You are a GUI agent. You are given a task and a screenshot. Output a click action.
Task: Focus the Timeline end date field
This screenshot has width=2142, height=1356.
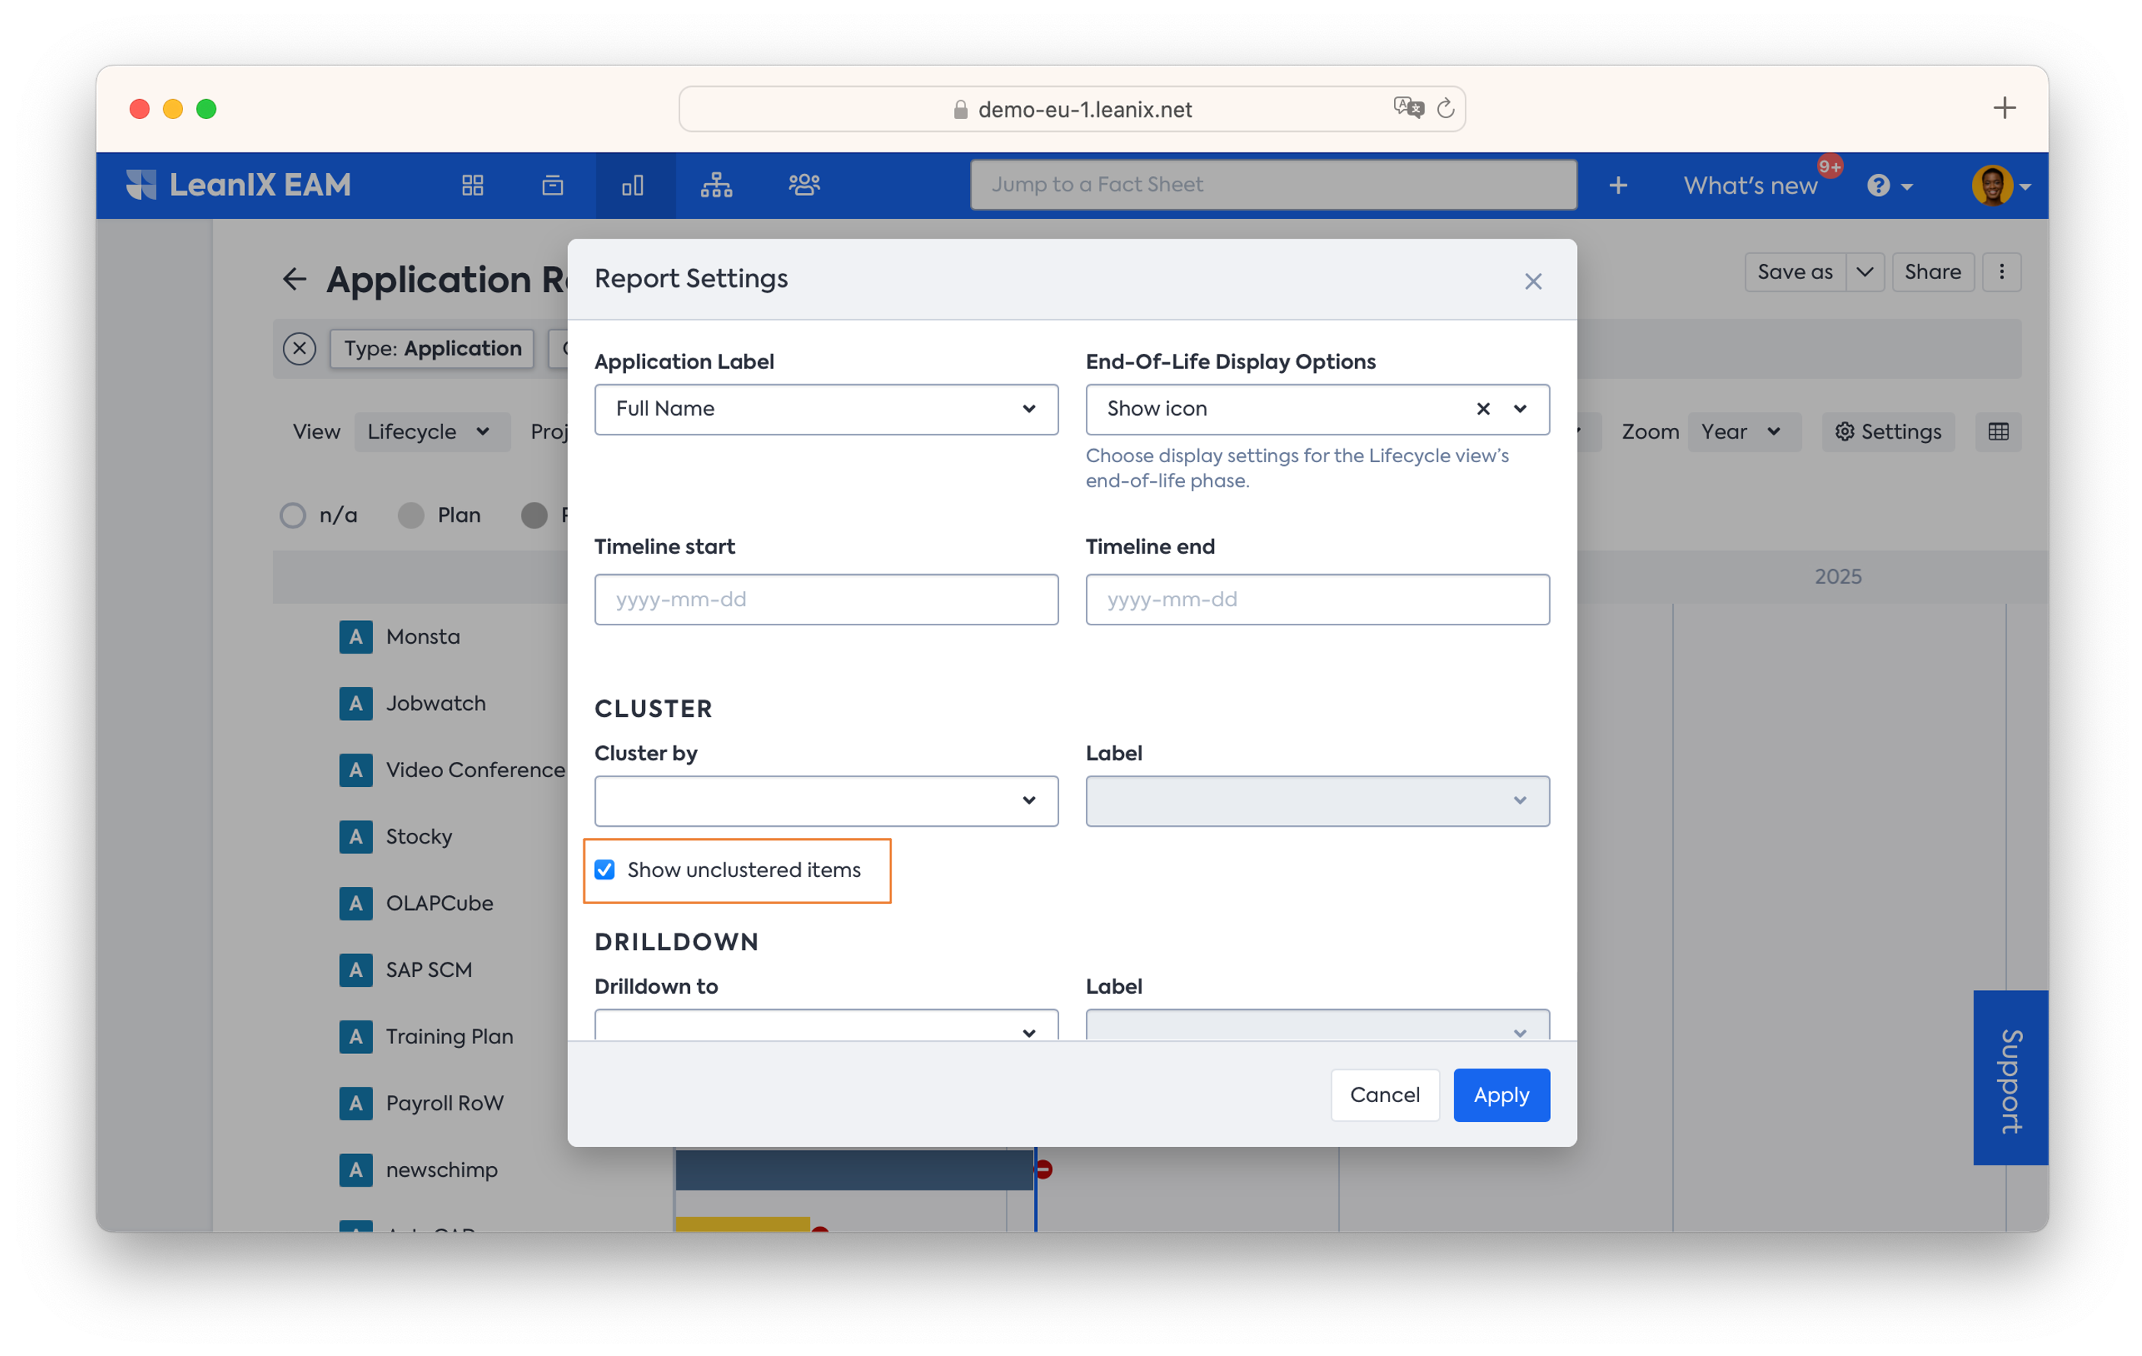[x=1318, y=599]
